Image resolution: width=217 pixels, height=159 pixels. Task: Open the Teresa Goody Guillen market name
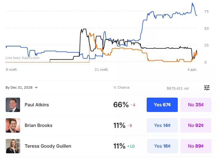(x=48, y=146)
